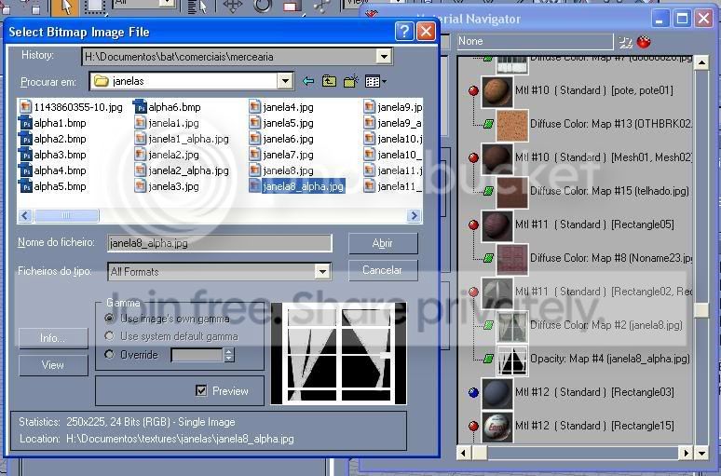Open the Procurar em janelas dropdown
The width and height of the screenshot is (721, 476).
[x=285, y=81]
